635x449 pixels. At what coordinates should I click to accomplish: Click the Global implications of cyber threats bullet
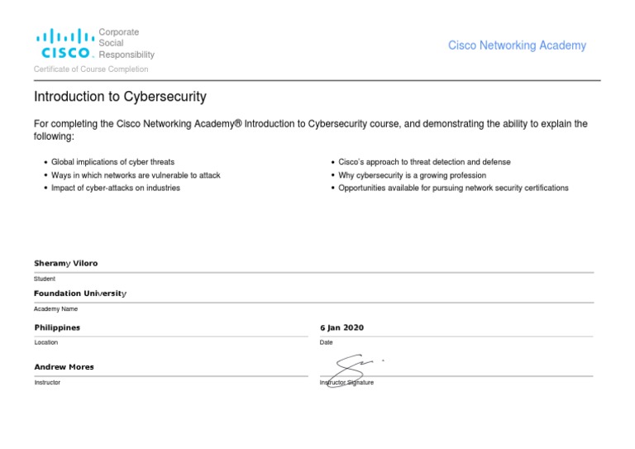(x=112, y=162)
